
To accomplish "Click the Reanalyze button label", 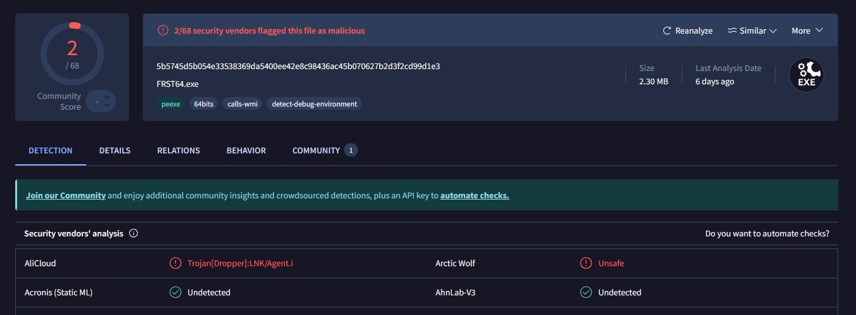I will (x=694, y=30).
